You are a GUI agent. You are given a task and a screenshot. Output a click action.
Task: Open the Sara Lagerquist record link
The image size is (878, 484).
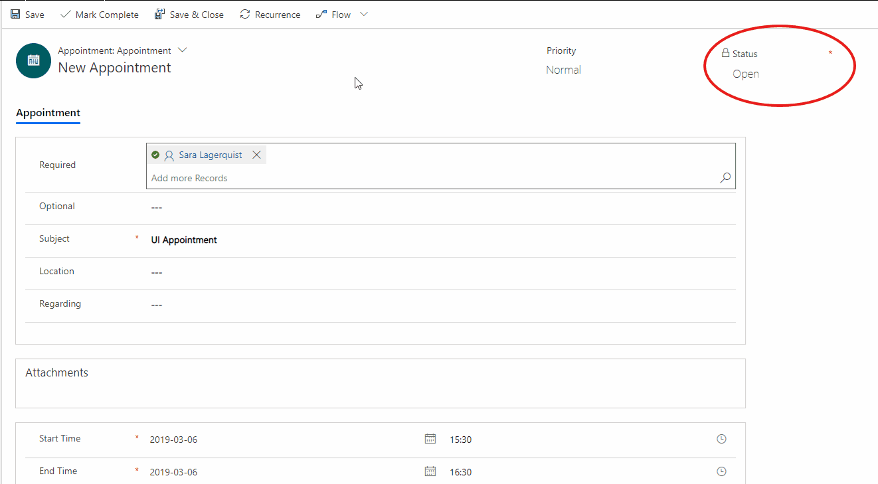pos(210,155)
